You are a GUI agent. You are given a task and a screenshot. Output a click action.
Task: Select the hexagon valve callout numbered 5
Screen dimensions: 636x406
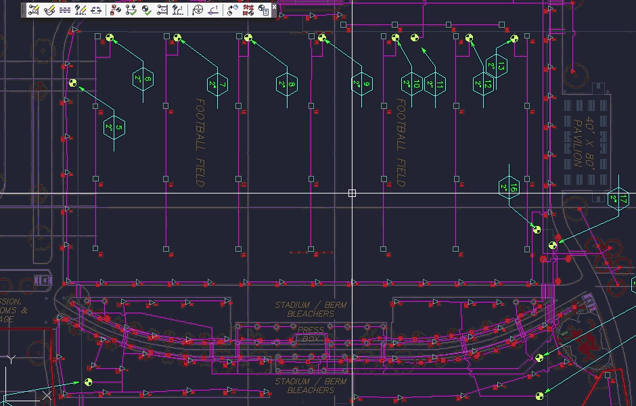pyautogui.click(x=114, y=127)
